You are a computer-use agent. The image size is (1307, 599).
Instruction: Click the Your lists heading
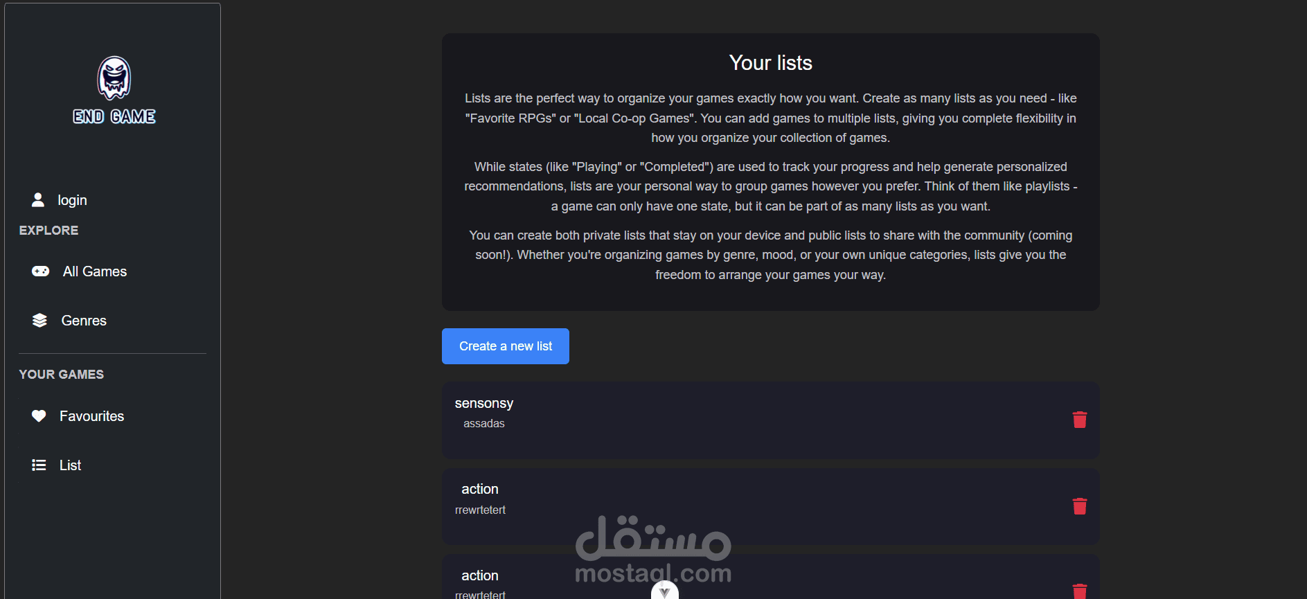[770, 63]
